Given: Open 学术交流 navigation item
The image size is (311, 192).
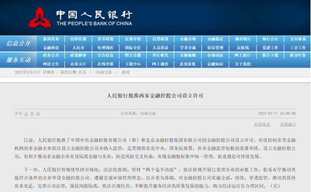Looking at the screenshot, I should (188, 47).
